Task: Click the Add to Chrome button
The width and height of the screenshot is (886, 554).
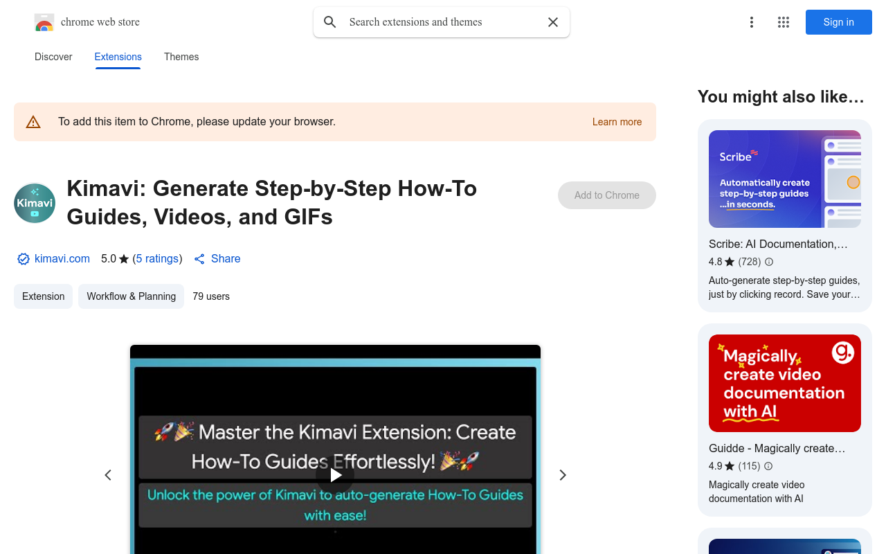Action: [x=607, y=195]
